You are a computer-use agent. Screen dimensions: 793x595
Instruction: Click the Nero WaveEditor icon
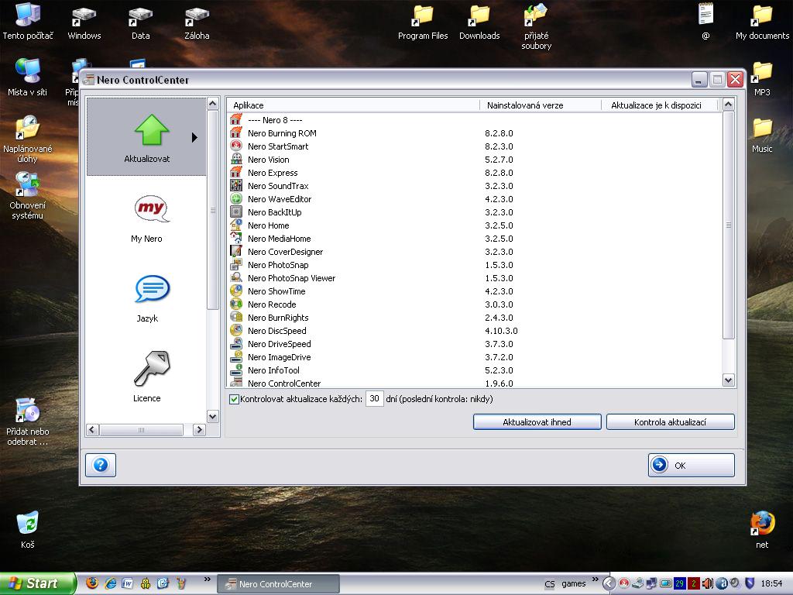236,199
